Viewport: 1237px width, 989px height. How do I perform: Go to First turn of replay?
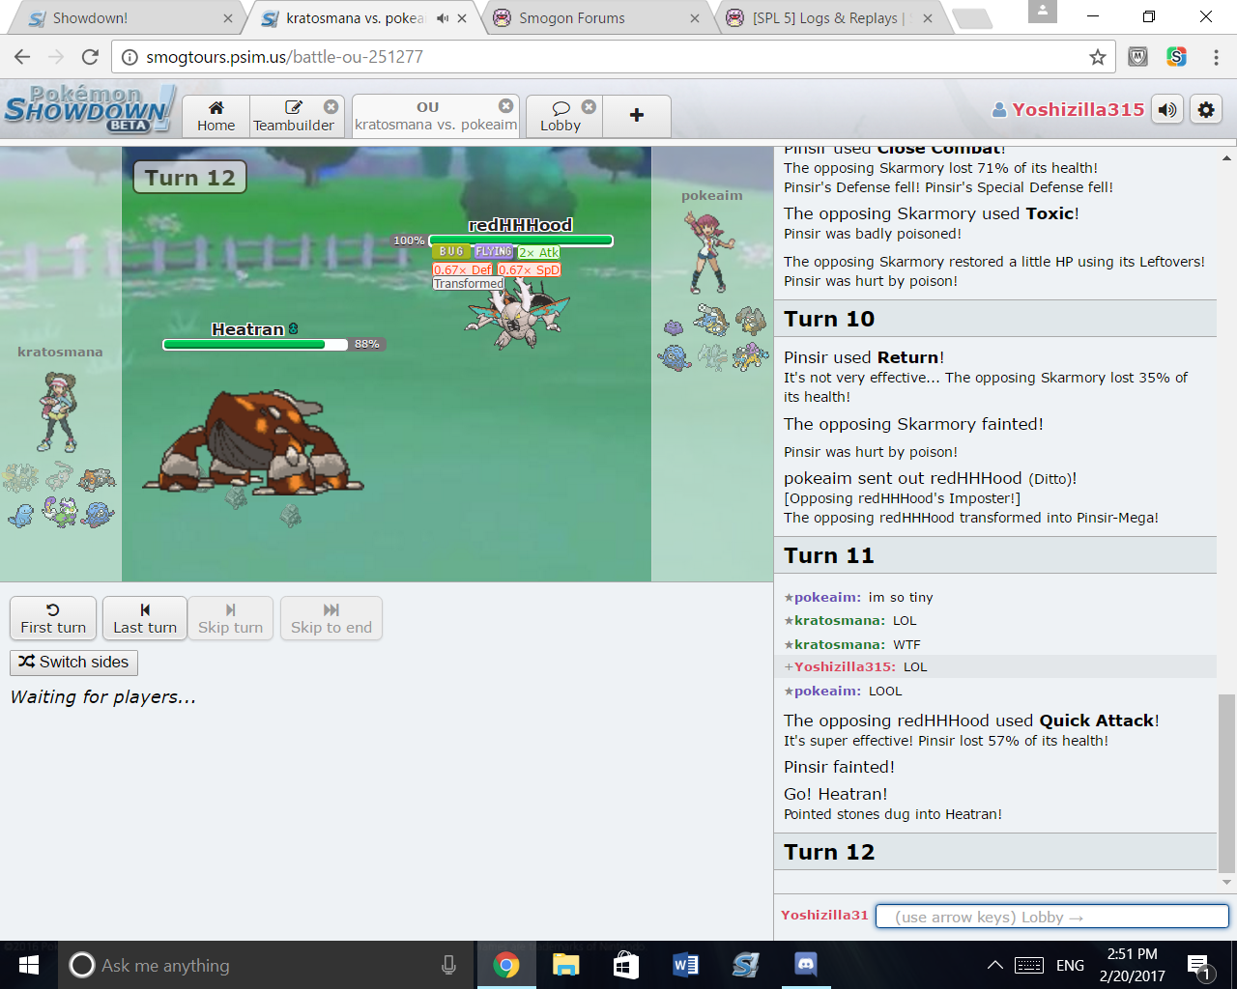tap(53, 618)
